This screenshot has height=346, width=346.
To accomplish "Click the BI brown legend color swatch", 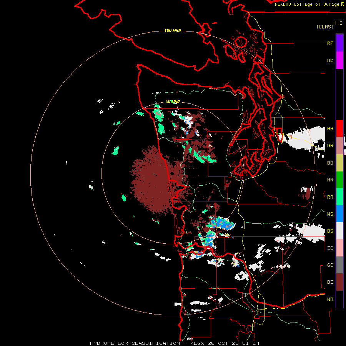I will pyautogui.click(x=339, y=282).
